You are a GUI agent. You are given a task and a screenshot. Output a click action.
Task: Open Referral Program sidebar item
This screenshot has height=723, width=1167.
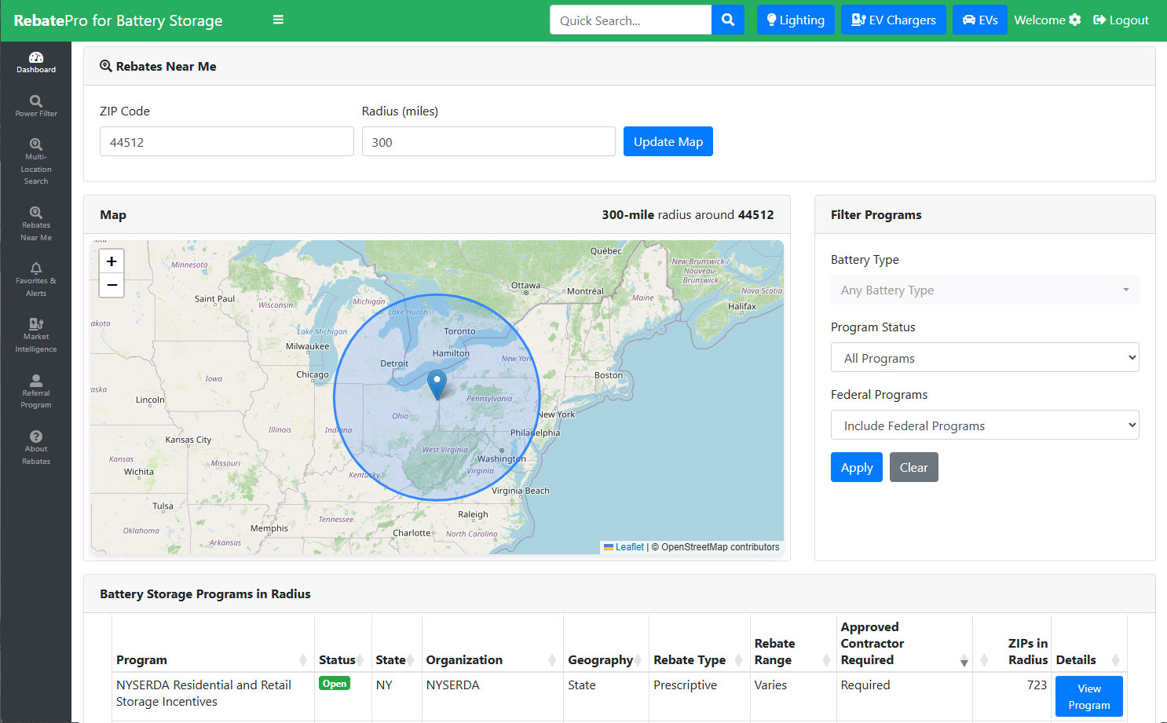point(36,392)
